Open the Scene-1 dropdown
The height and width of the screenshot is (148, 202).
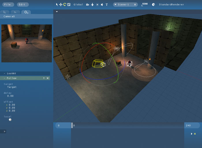(116, 5)
